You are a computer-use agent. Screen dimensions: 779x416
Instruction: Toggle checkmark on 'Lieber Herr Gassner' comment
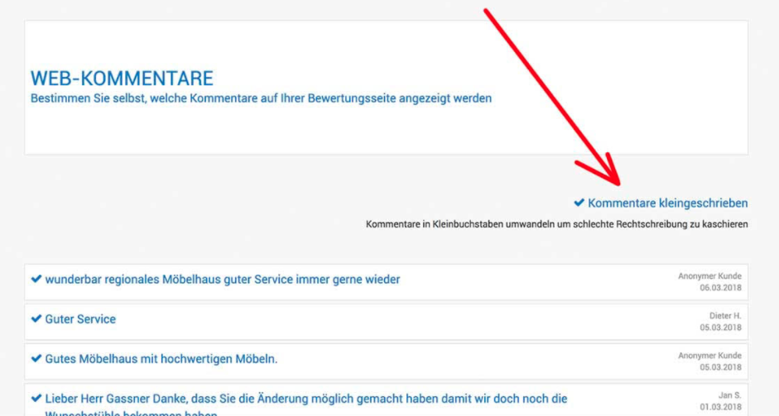tap(36, 399)
